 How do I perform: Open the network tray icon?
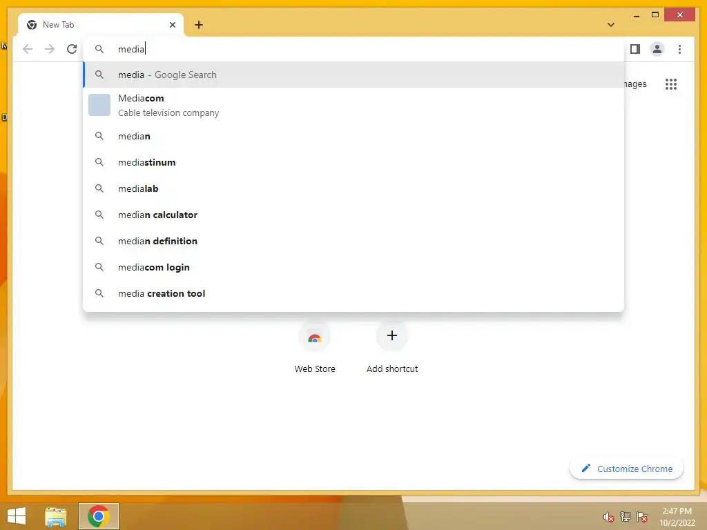tap(626, 516)
